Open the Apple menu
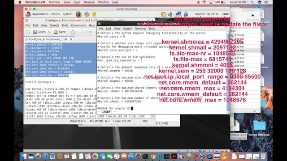The image size is (287, 161). pos(20,2)
